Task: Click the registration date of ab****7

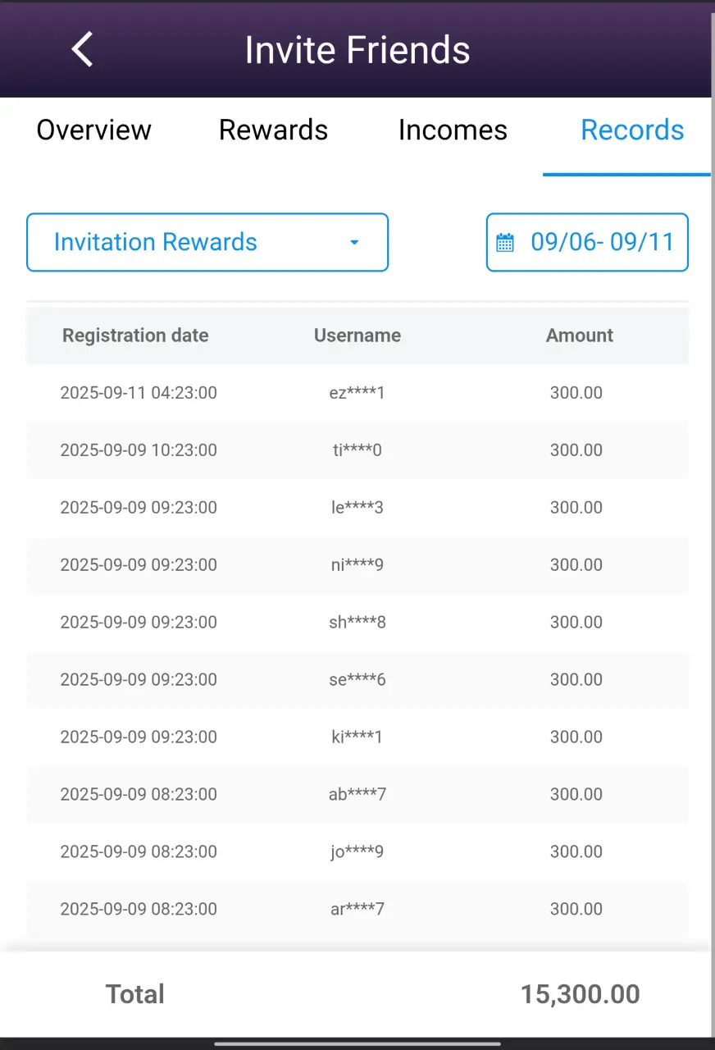Action: [x=139, y=795]
